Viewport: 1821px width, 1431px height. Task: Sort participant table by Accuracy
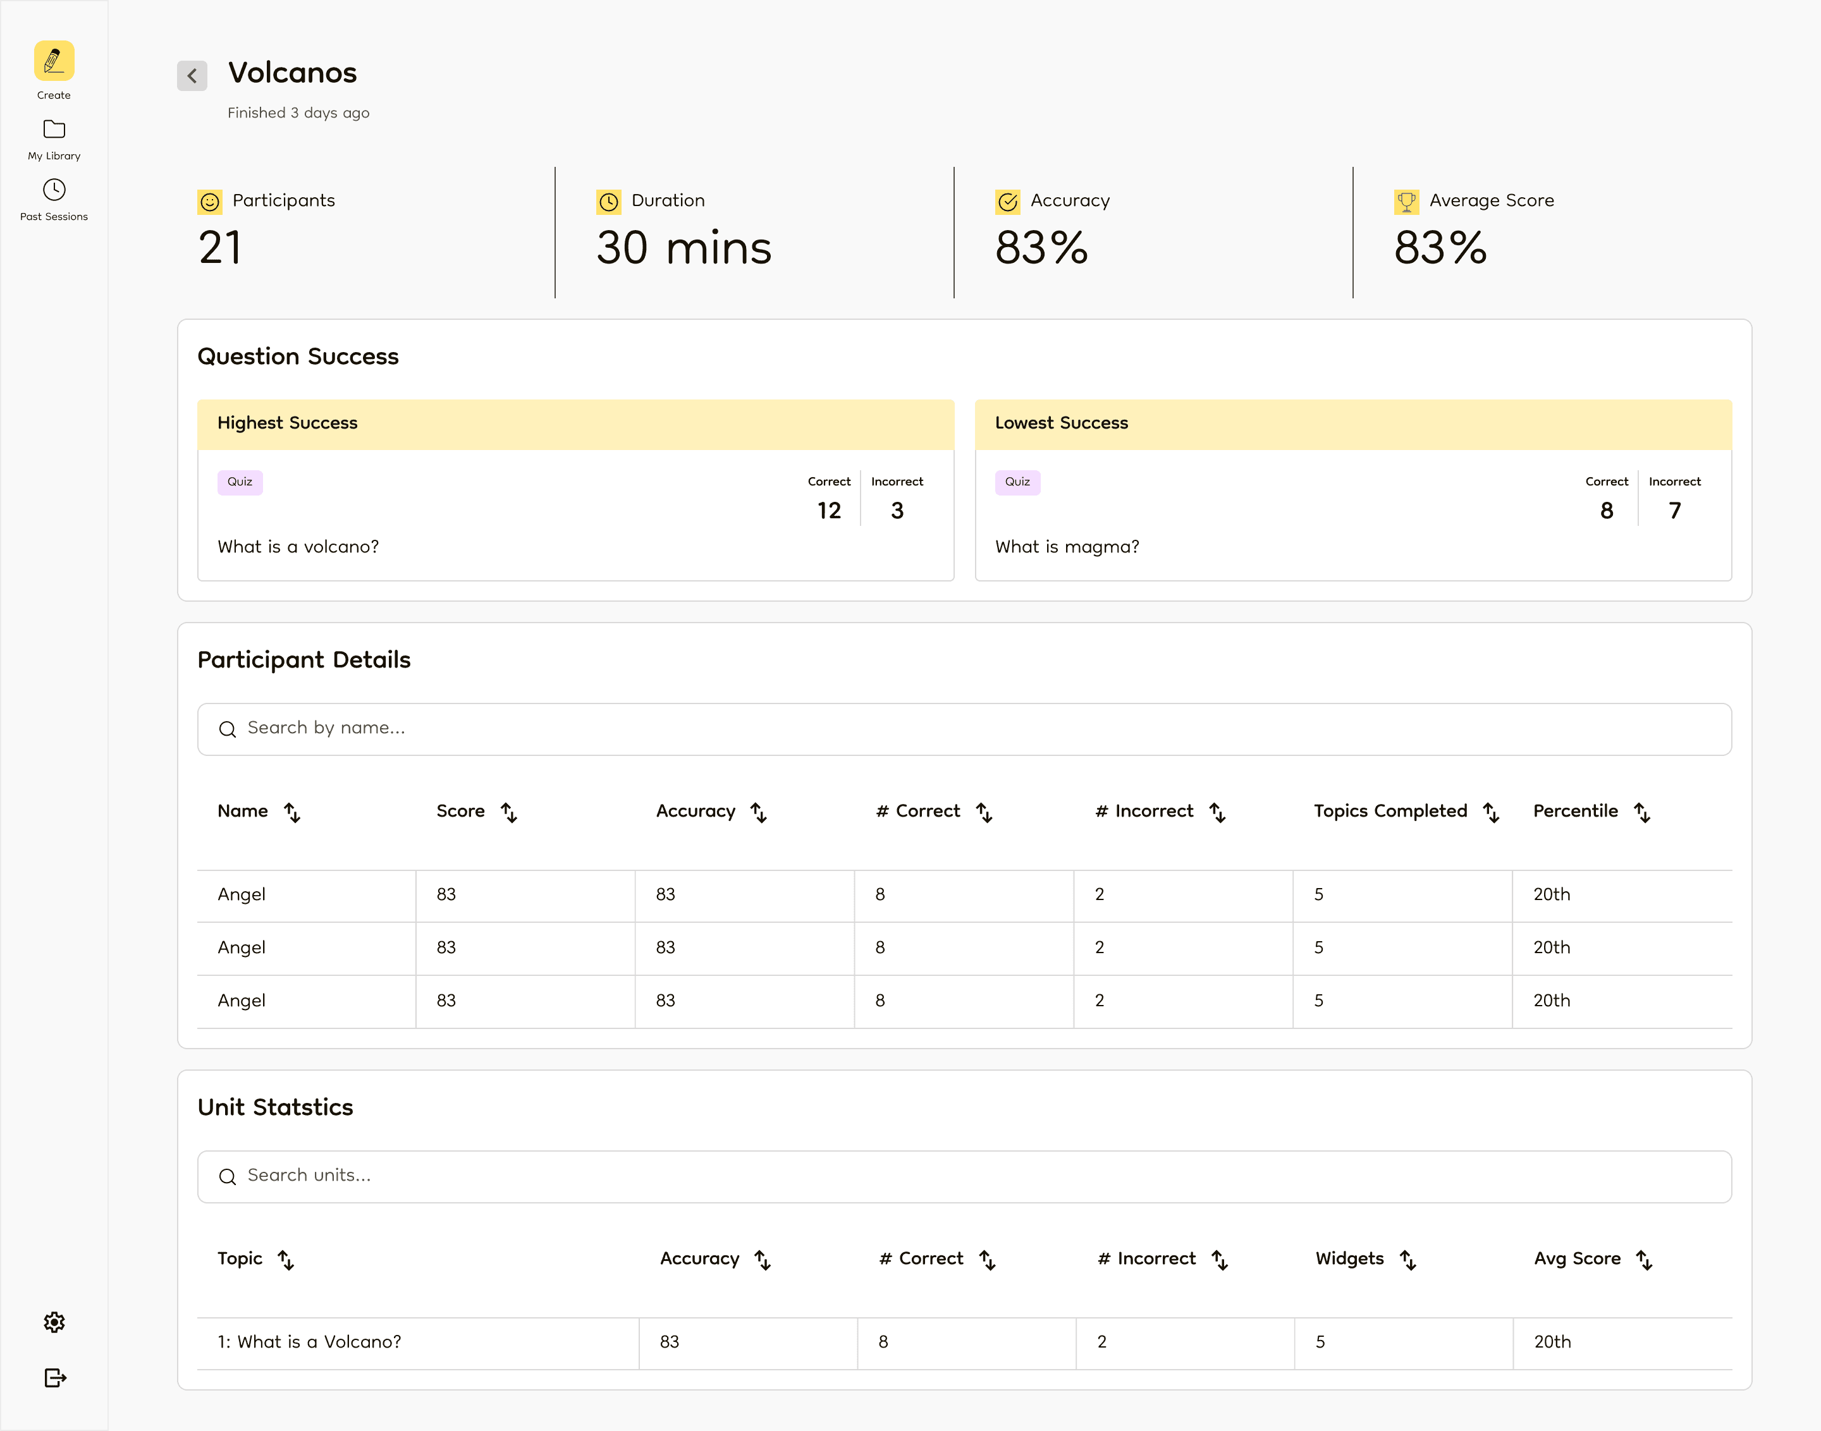[x=758, y=812]
